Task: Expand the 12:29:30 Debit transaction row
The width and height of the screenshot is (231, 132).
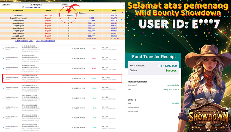Action: click(x=3, y=49)
